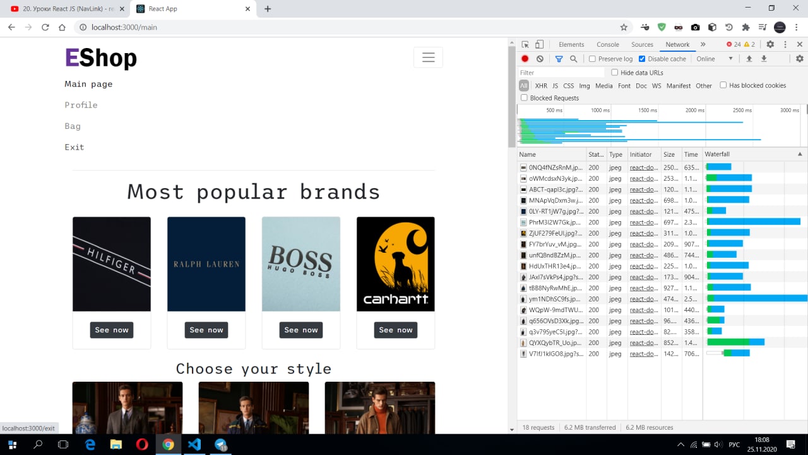Open File Explorer from the taskbar
Viewport: 808px width, 455px height.
coord(116,444)
